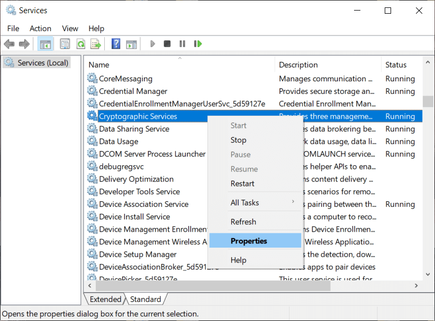Click the Pause Service toolbar icon
435x321 pixels.
[182, 44]
